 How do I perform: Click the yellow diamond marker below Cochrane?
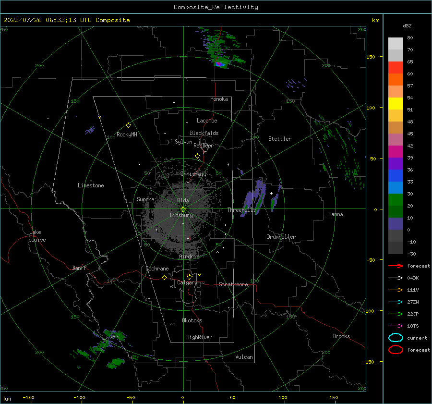coord(164,278)
